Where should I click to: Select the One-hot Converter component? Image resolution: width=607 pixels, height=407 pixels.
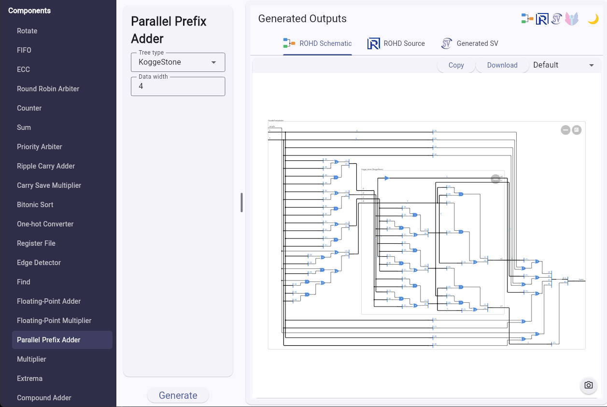click(x=62, y=224)
